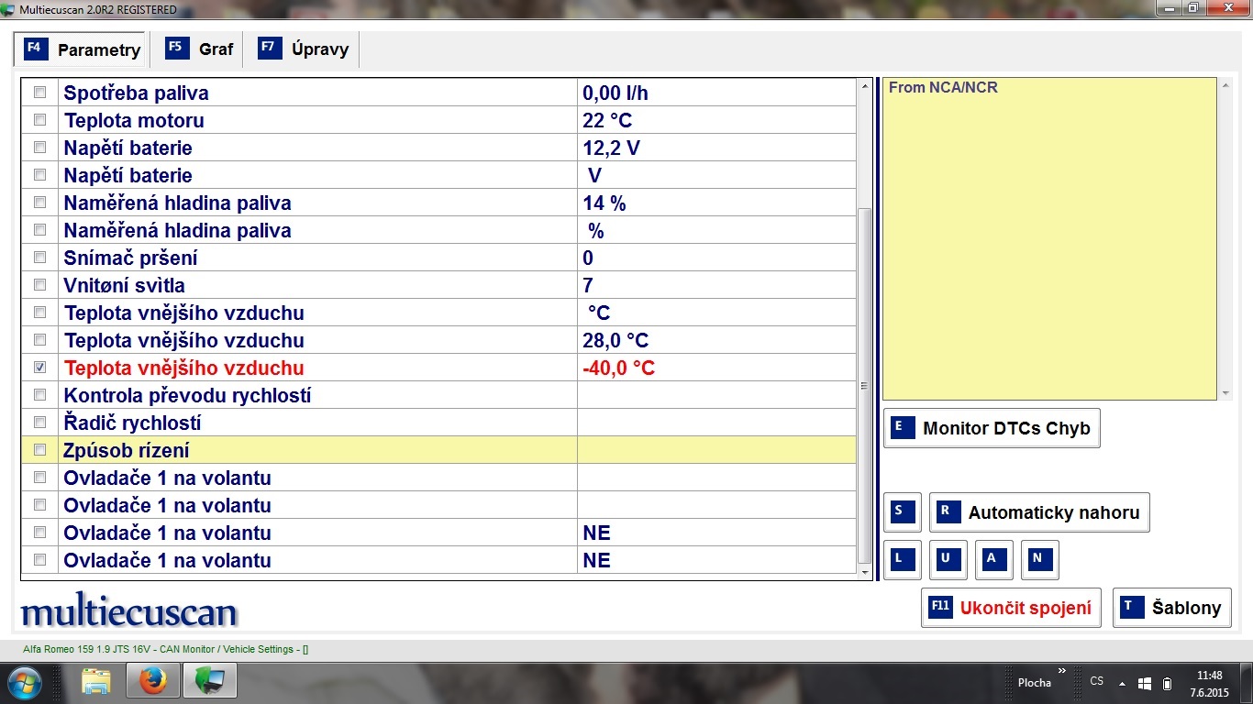
Task: Click the L shortcut button
Action: [x=903, y=559]
